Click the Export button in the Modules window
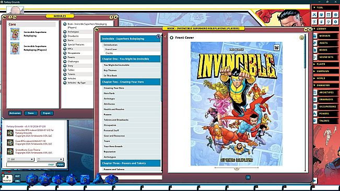Viewport: 340px width, 191px height. (47, 113)
